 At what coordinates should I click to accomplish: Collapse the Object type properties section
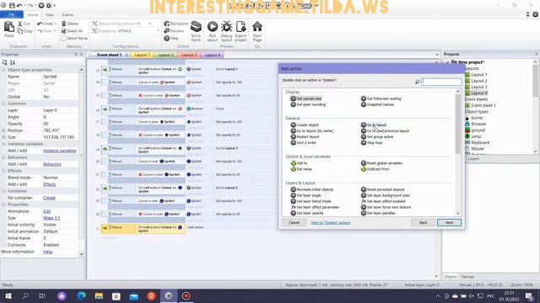click(3, 70)
